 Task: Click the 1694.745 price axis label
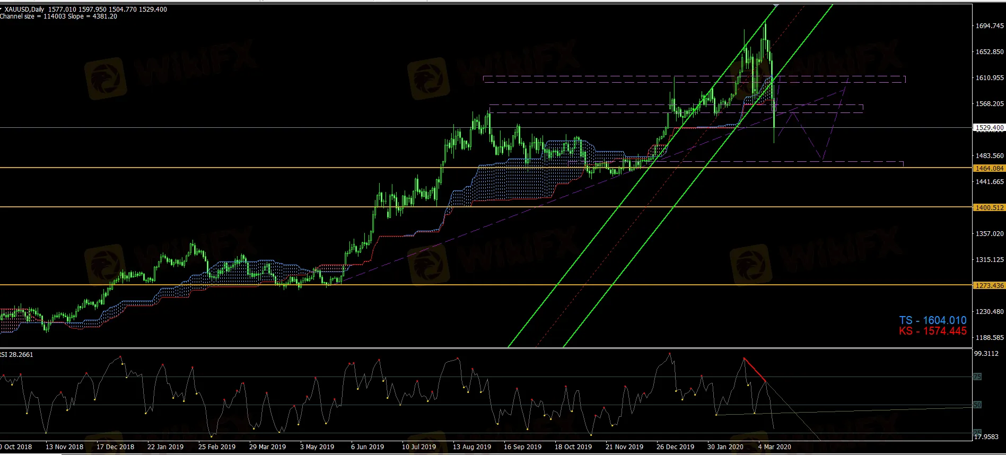990,26
